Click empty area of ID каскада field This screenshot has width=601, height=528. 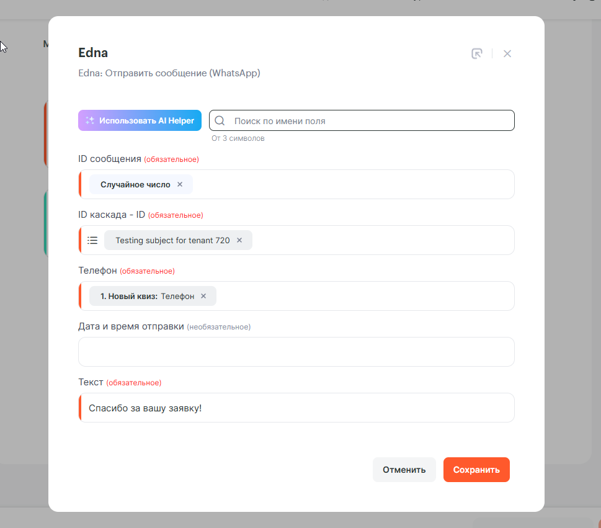tap(385, 240)
